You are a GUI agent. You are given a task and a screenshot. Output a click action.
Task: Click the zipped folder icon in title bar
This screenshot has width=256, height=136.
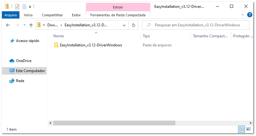point(7,6)
